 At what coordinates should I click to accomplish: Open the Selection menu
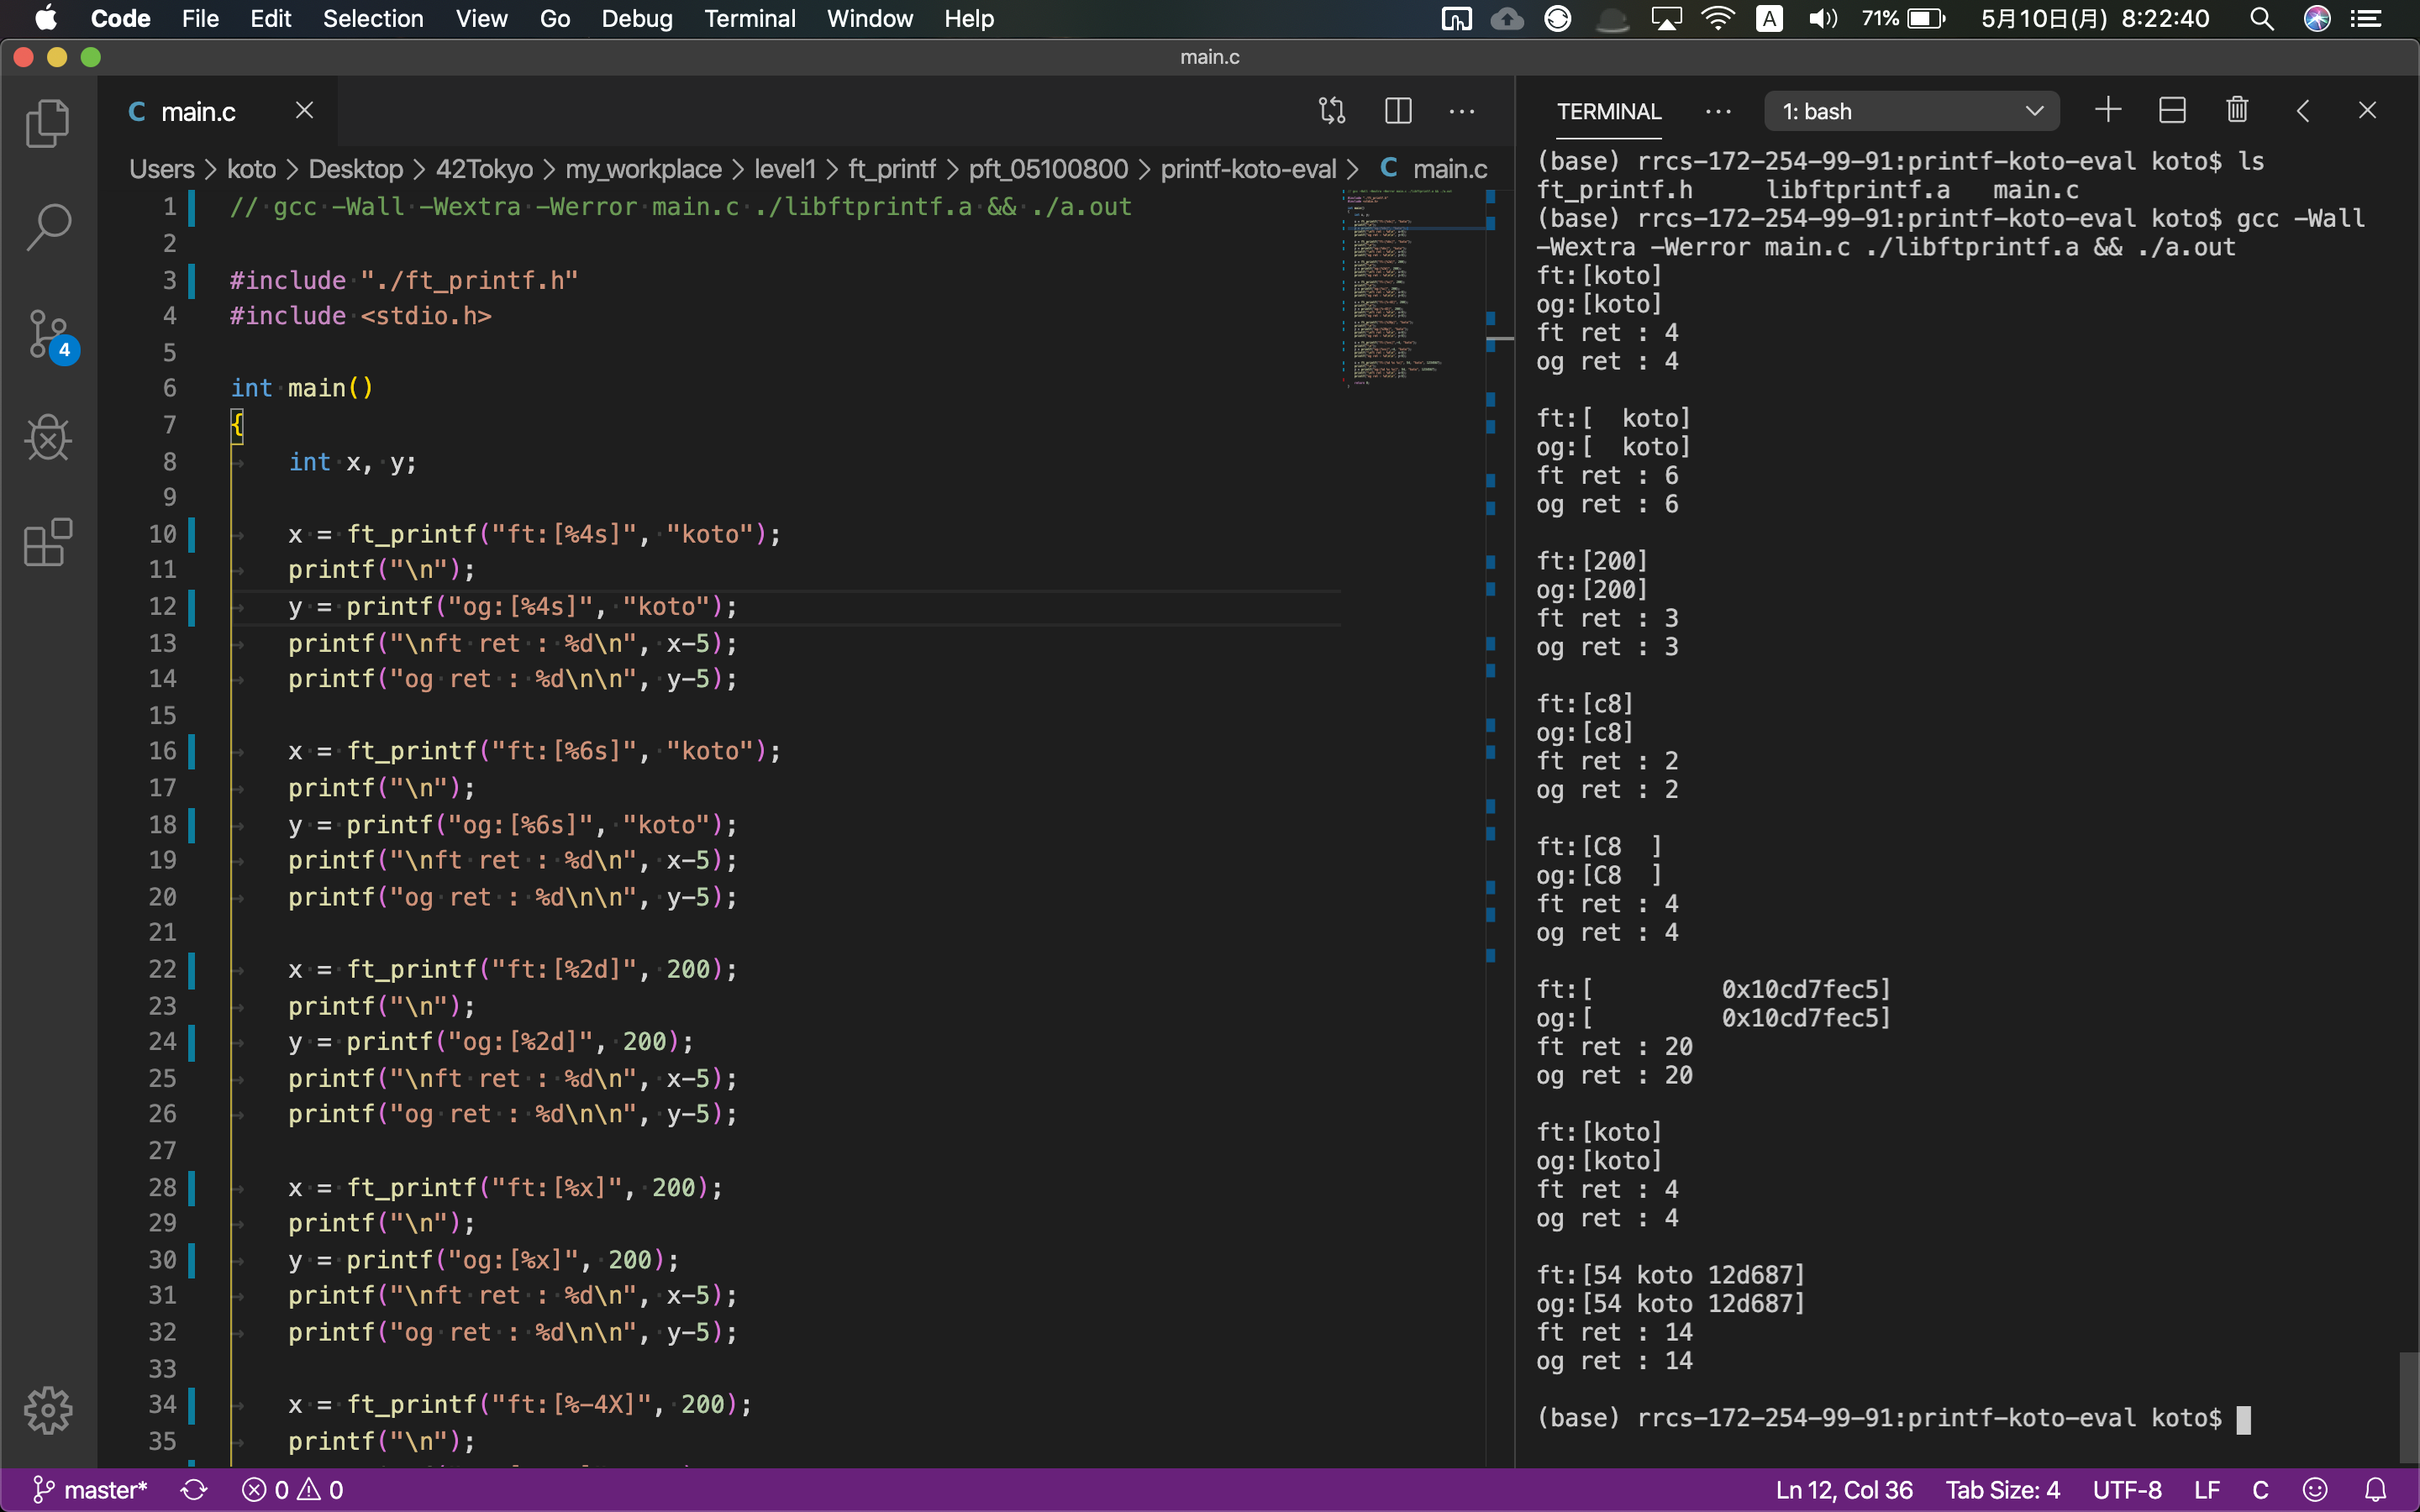click(x=373, y=19)
